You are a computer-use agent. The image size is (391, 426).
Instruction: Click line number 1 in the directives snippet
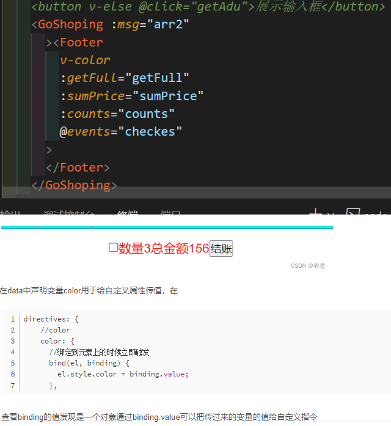click(12, 319)
